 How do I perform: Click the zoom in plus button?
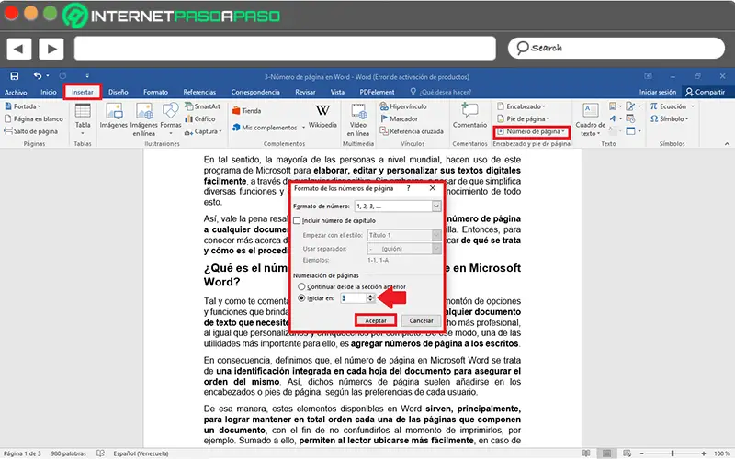pyautogui.click(x=704, y=453)
